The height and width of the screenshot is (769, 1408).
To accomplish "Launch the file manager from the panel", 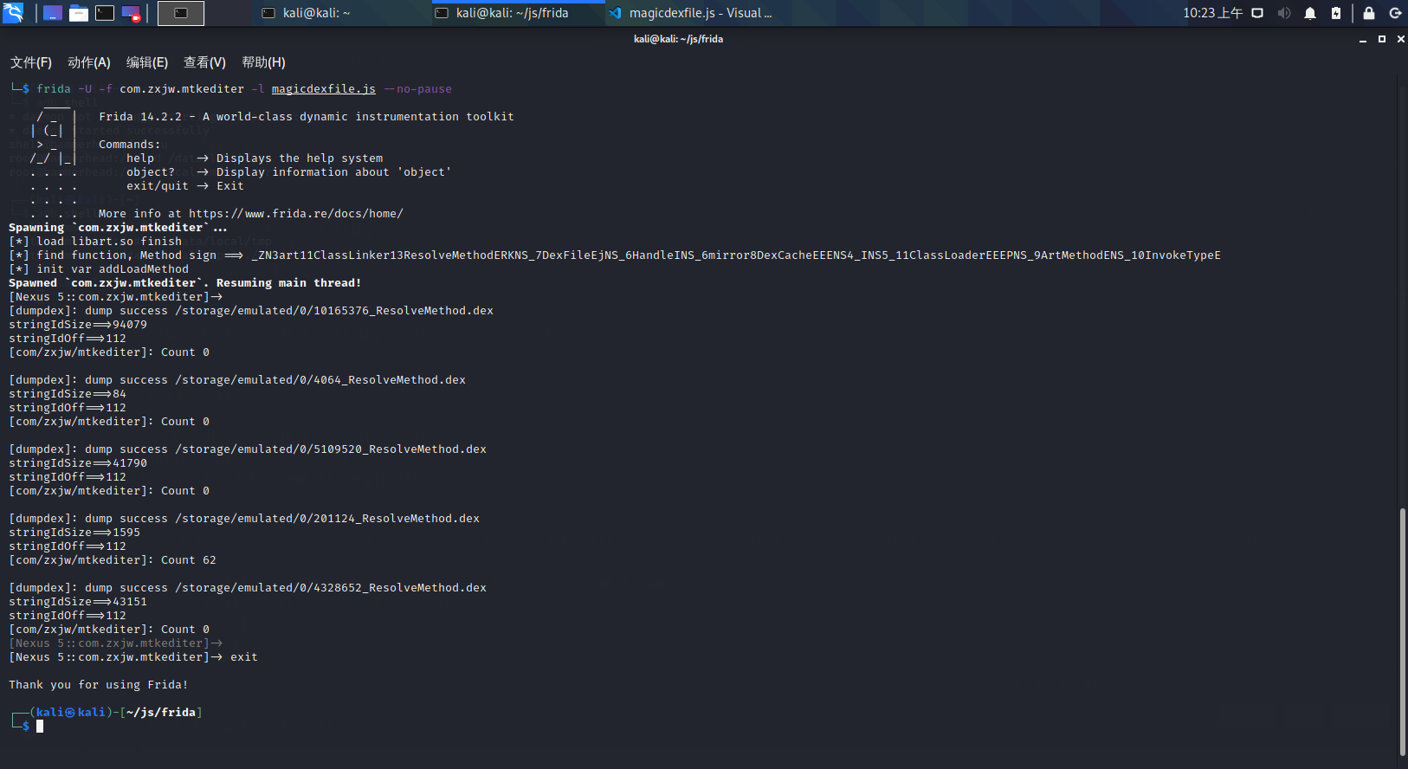I will pyautogui.click(x=79, y=13).
